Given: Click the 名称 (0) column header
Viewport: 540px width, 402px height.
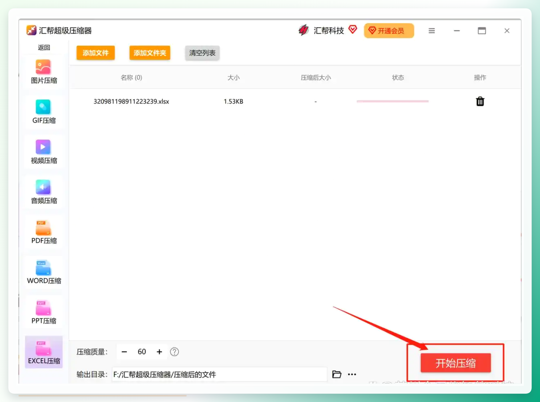Looking at the screenshot, I should click(x=131, y=78).
